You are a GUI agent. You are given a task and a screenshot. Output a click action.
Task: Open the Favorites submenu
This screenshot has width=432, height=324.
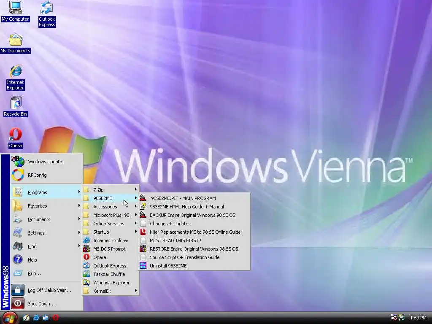(x=46, y=206)
